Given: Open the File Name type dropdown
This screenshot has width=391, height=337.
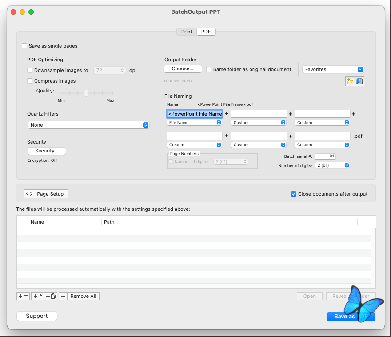Looking at the screenshot, I should pos(194,122).
